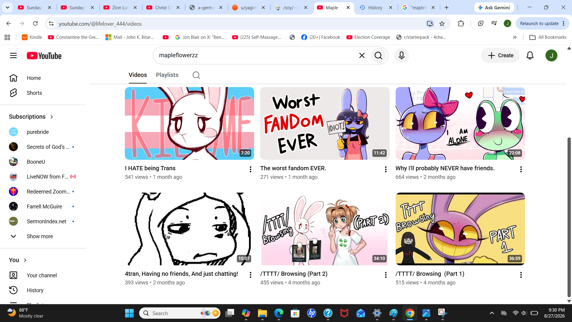Open the Chrome three-dot menu
Viewport: 572px width, 322px height.
564,24
